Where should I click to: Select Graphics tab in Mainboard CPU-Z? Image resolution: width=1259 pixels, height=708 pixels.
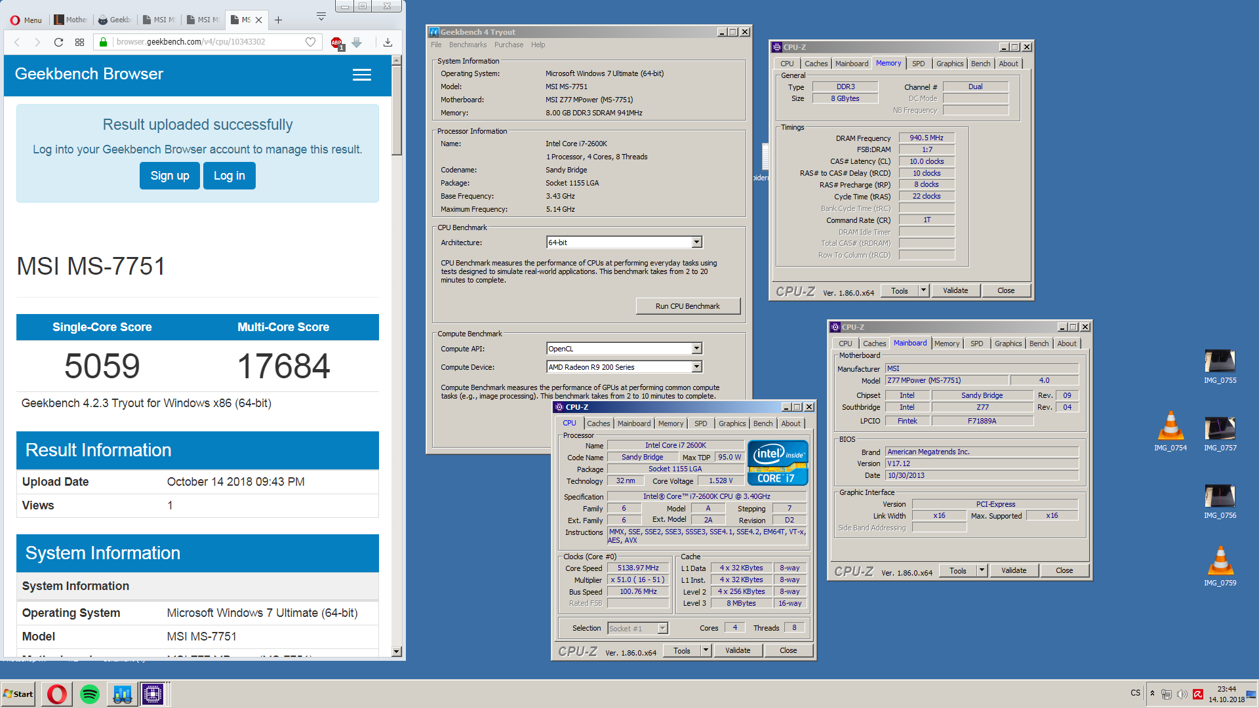click(x=1008, y=344)
